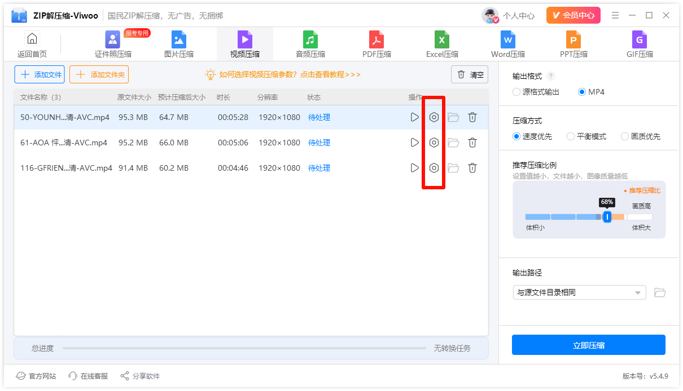Play the 116-GFRIEN video row
Image resolution: width=683 pixels, height=391 pixels.
point(415,168)
